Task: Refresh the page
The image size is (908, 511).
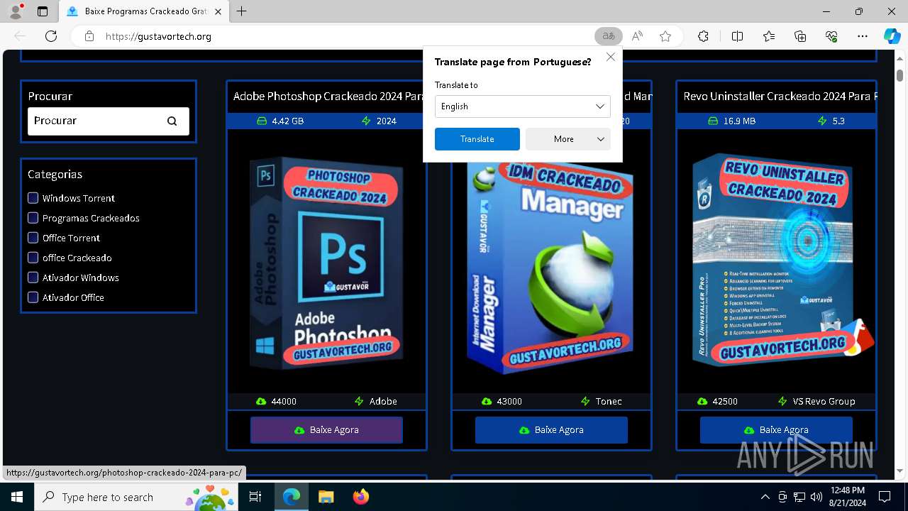Action: tap(51, 36)
